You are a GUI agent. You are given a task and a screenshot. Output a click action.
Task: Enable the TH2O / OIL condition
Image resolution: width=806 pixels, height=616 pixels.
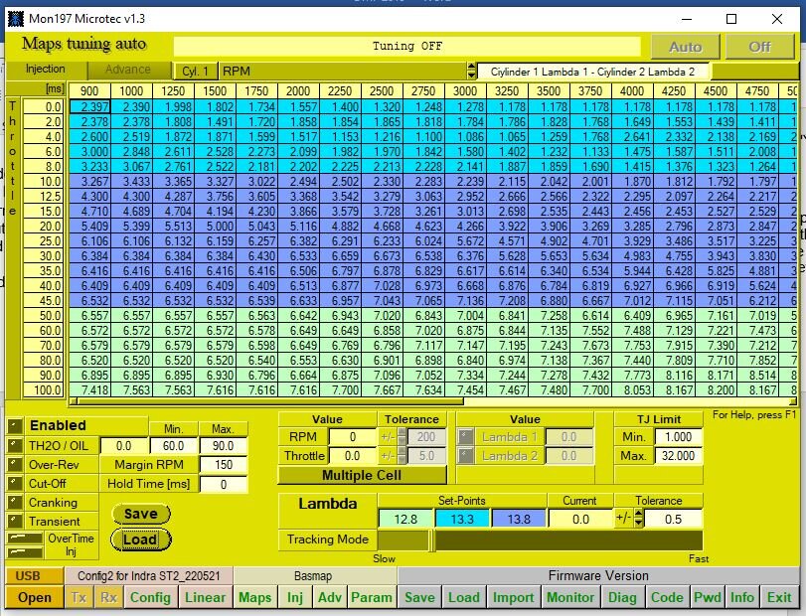click(14, 446)
